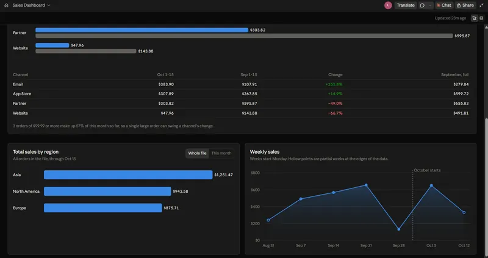Screen dimensions: 488x258
Task: Click the $943.58 North America value
Action: (181, 192)
